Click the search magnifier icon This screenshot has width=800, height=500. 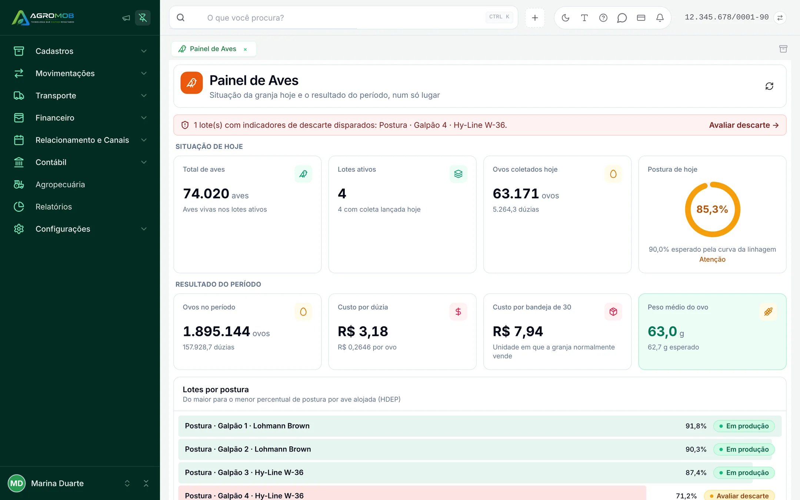click(x=181, y=18)
